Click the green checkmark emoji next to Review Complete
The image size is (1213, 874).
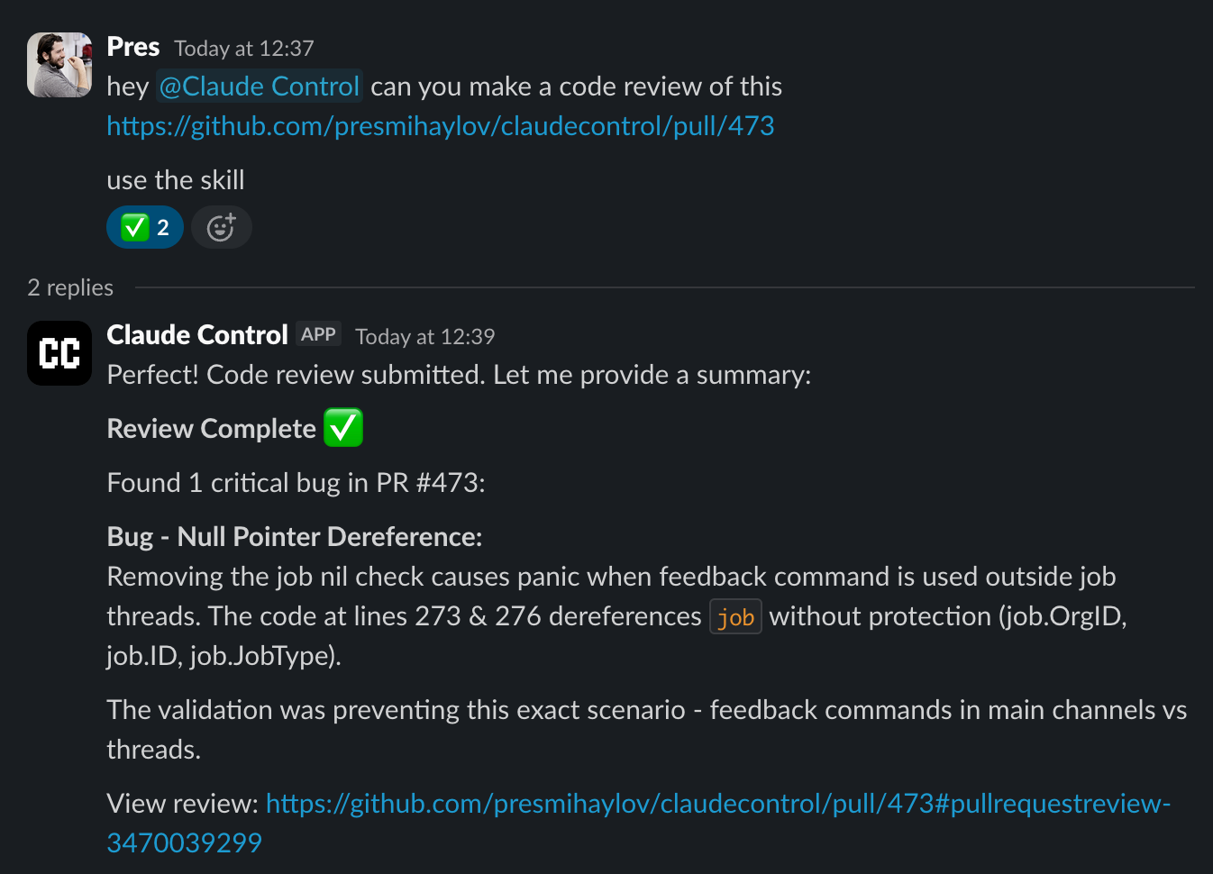[x=343, y=427]
